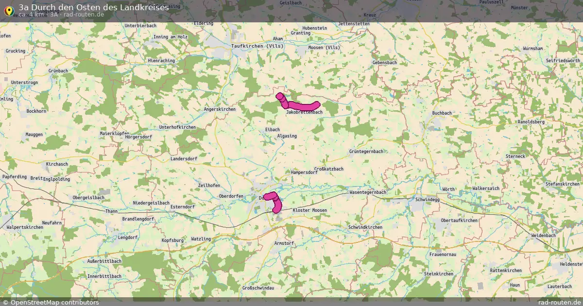Click the Grüntegernbach place label
583x306 pixels.
(x=366, y=152)
